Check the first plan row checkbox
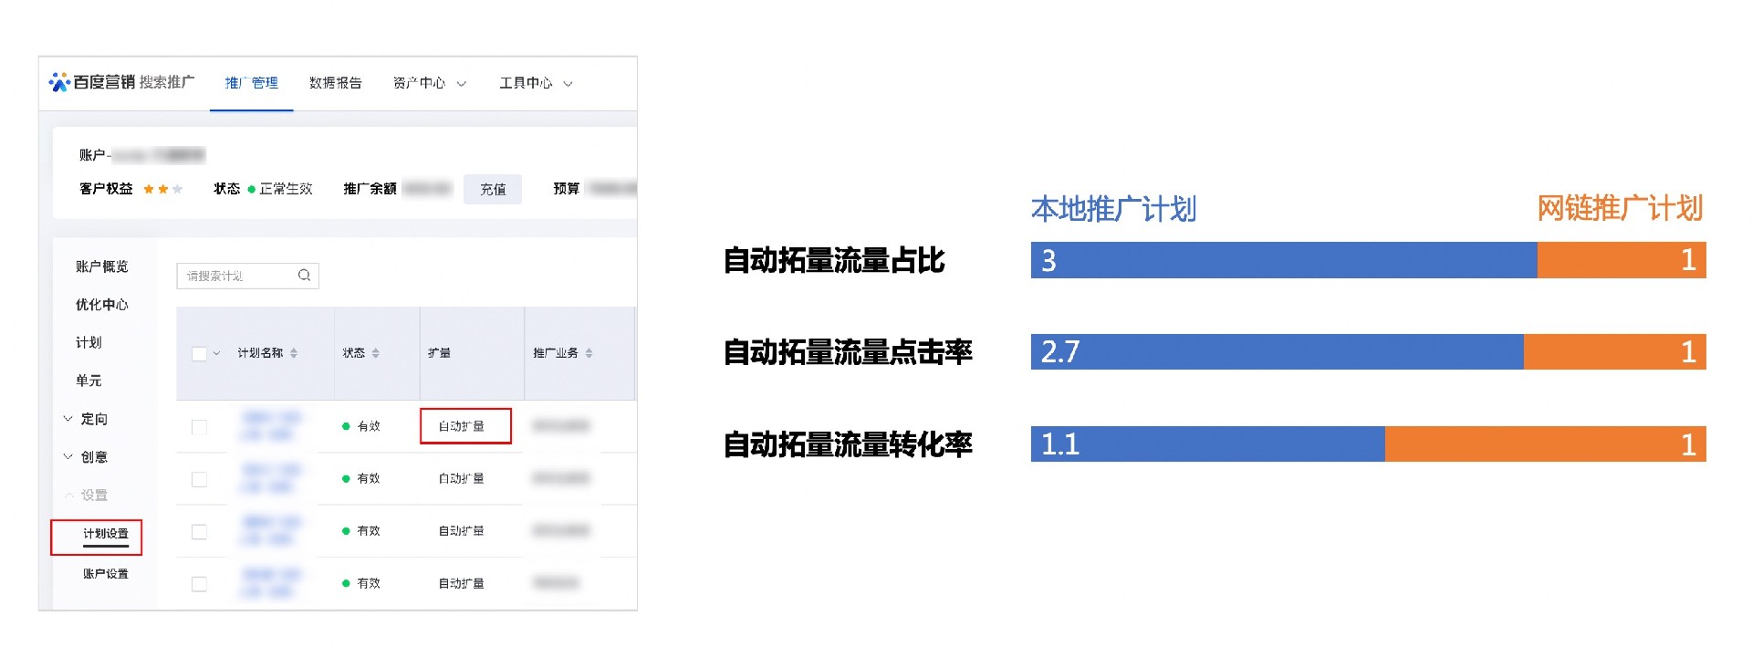This screenshot has height=668, width=1752. 199,426
